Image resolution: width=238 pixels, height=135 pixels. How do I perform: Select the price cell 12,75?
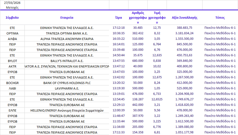point(157,28)
